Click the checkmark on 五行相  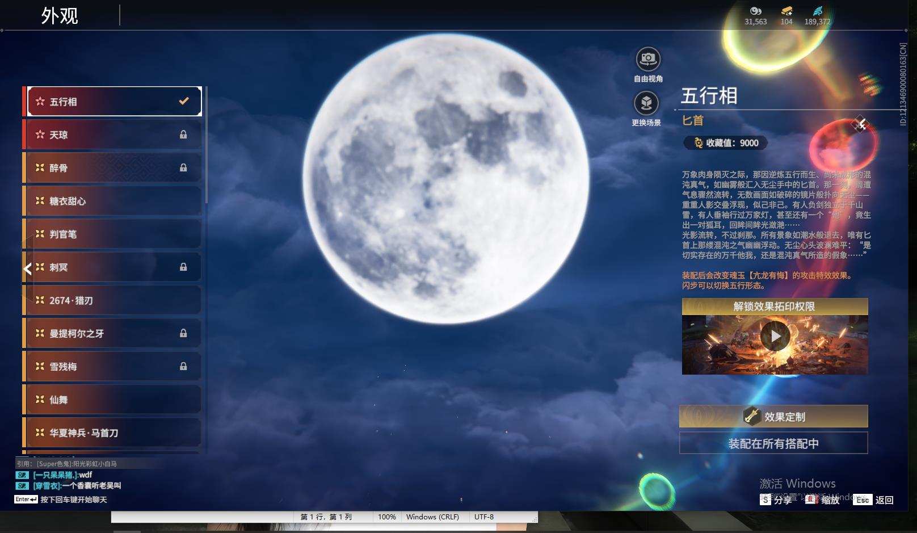point(184,101)
